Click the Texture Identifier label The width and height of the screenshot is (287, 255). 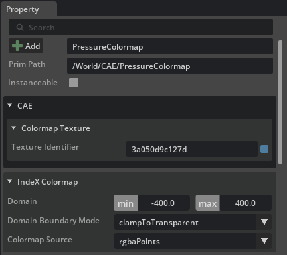point(45,147)
